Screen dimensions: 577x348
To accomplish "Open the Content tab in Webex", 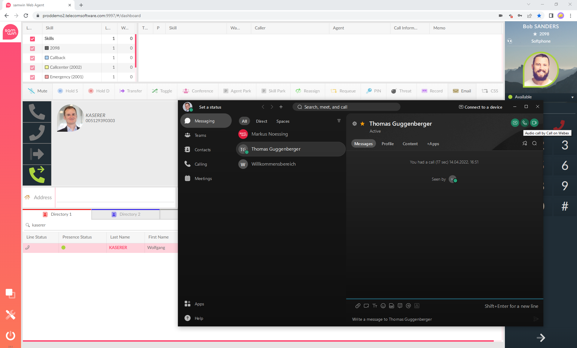I will pos(410,144).
